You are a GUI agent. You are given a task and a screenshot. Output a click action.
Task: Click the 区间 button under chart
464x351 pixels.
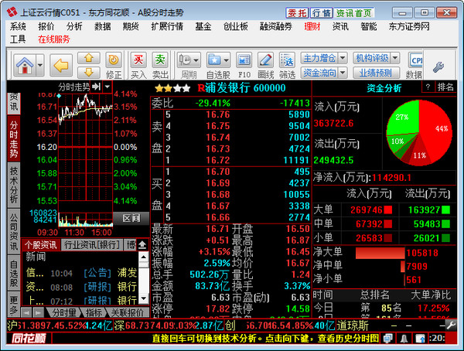pyautogui.click(x=131, y=219)
